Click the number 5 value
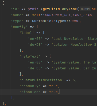 coord(74,80)
